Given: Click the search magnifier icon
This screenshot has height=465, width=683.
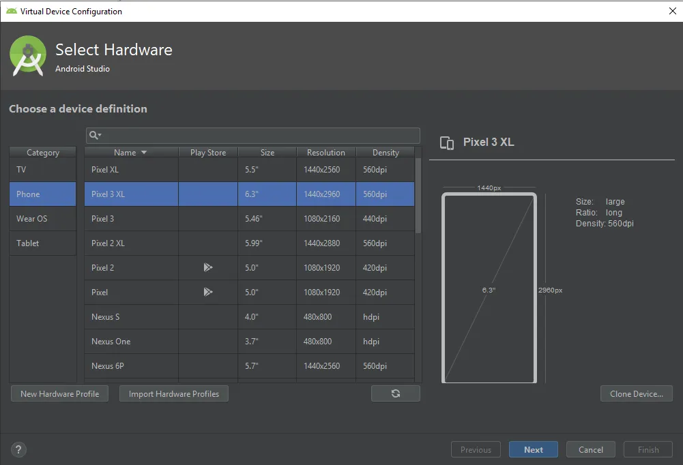Looking at the screenshot, I should click(x=95, y=136).
